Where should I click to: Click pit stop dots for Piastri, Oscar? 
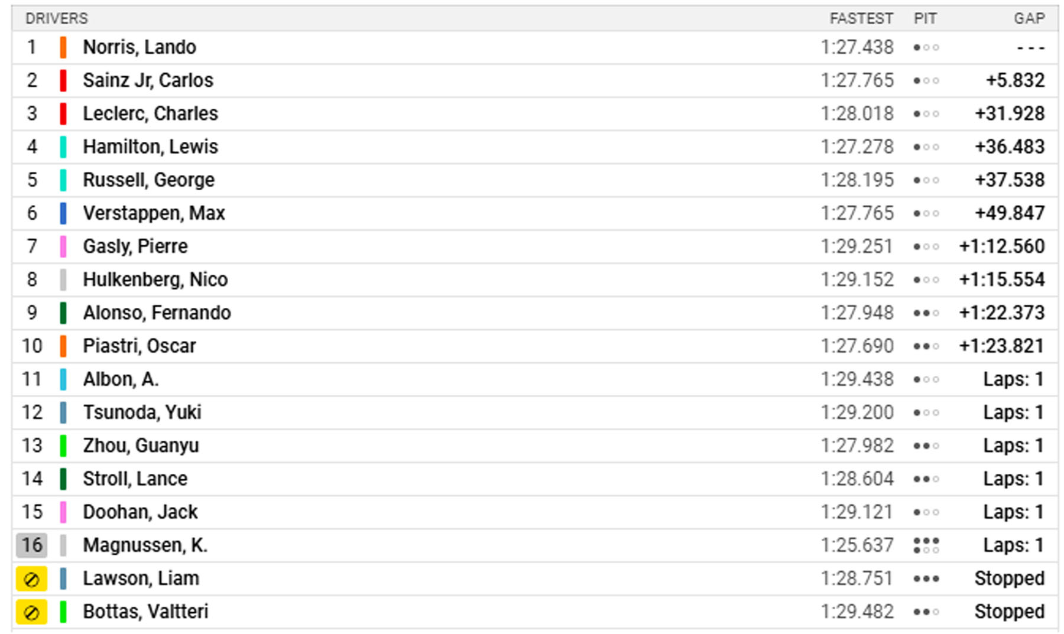(926, 346)
